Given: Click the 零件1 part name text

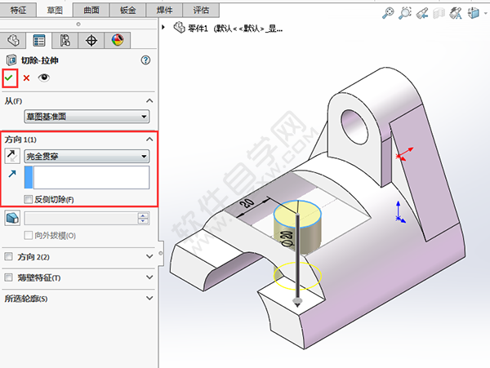Looking at the screenshot, I should point(198,29).
